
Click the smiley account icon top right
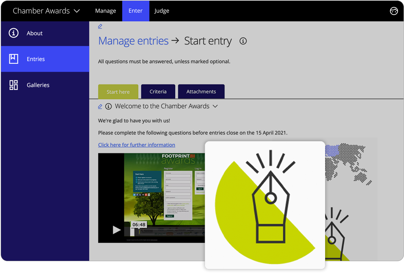click(394, 11)
